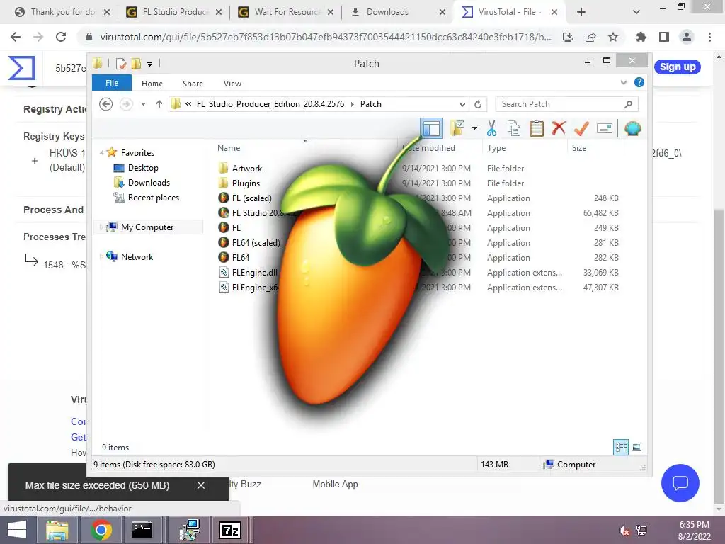The image size is (725, 544).
Task: Click the Explorer up-one-level arrow
Action: [159, 104]
